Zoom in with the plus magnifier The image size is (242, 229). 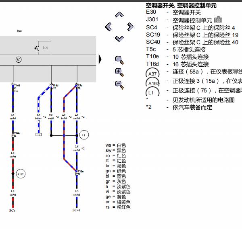(x=119, y=72)
